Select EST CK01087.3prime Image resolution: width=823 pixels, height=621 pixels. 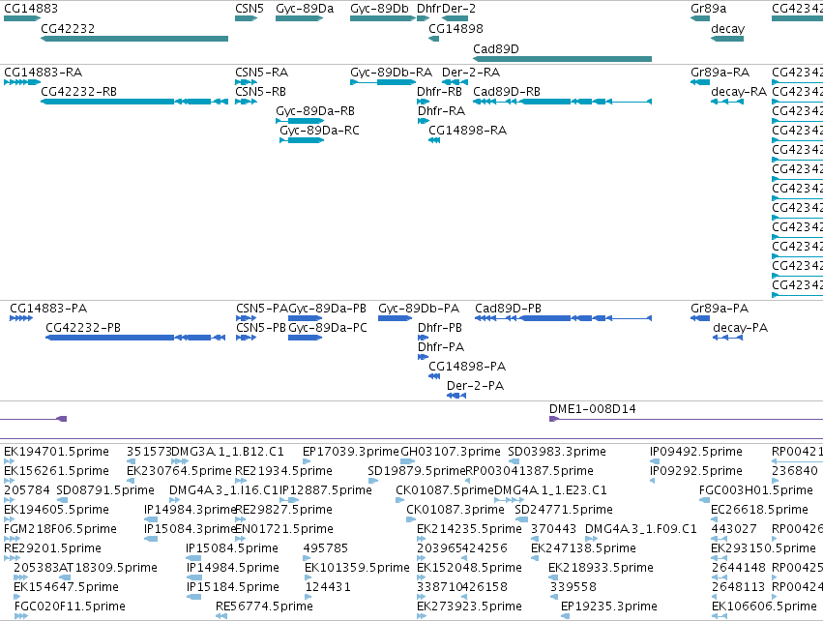(456, 510)
